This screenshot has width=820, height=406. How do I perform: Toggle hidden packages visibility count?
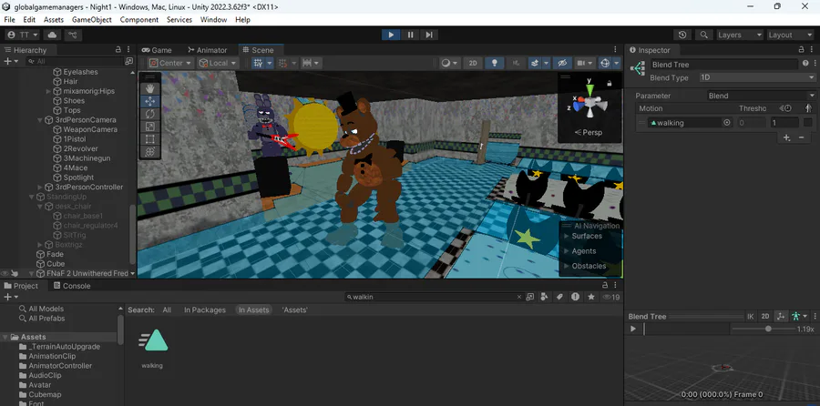610,297
